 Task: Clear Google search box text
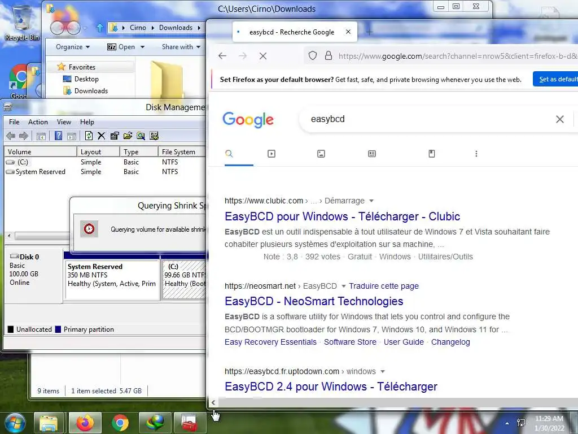(559, 119)
